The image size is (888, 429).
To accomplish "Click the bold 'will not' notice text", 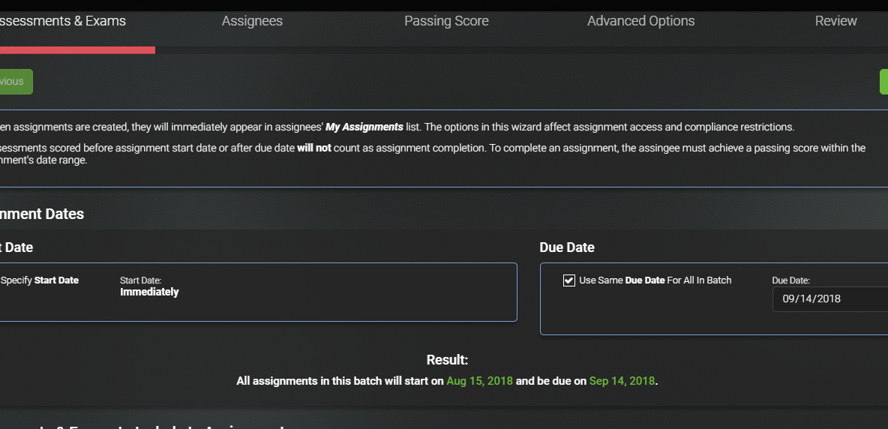I will pyautogui.click(x=313, y=148).
